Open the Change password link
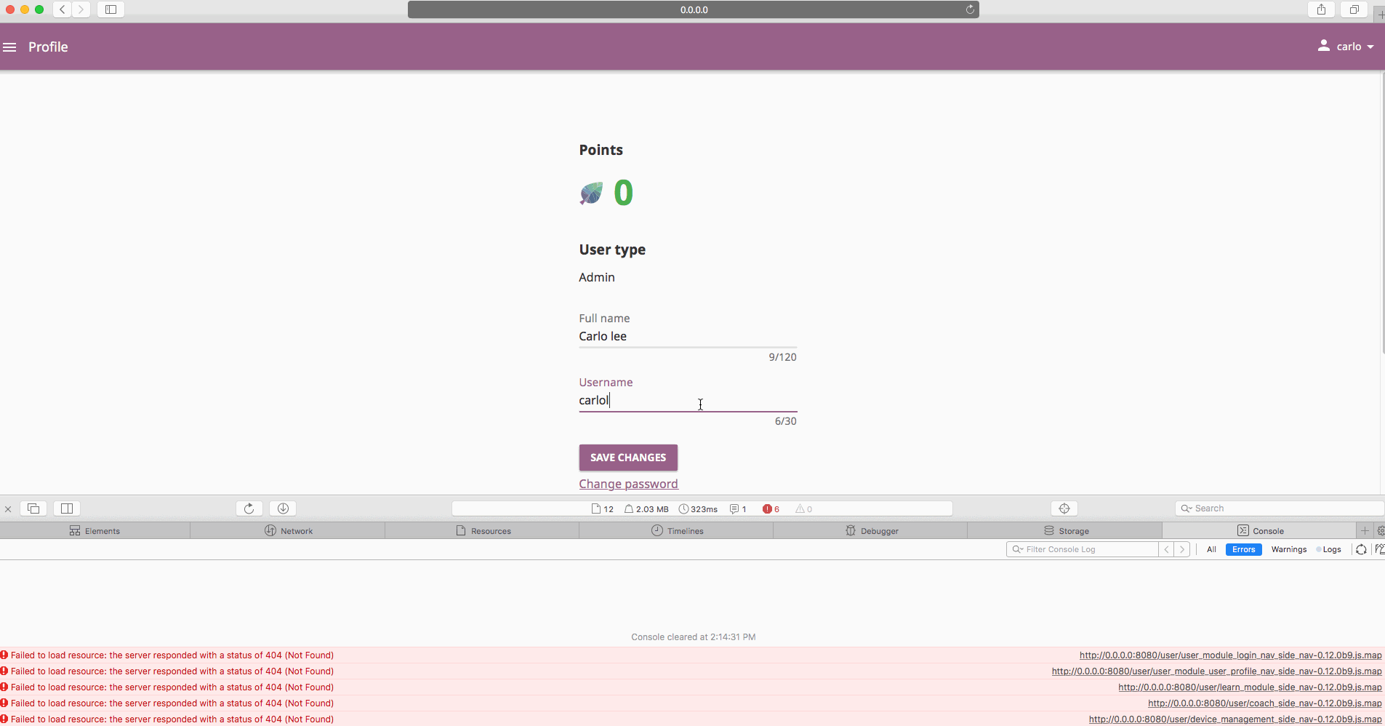Image resolution: width=1385 pixels, height=726 pixels. coord(628,484)
